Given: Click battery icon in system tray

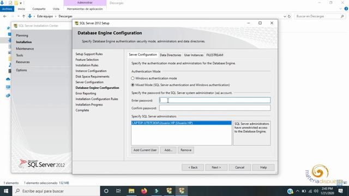Looking at the screenshot, I should [x=304, y=191].
